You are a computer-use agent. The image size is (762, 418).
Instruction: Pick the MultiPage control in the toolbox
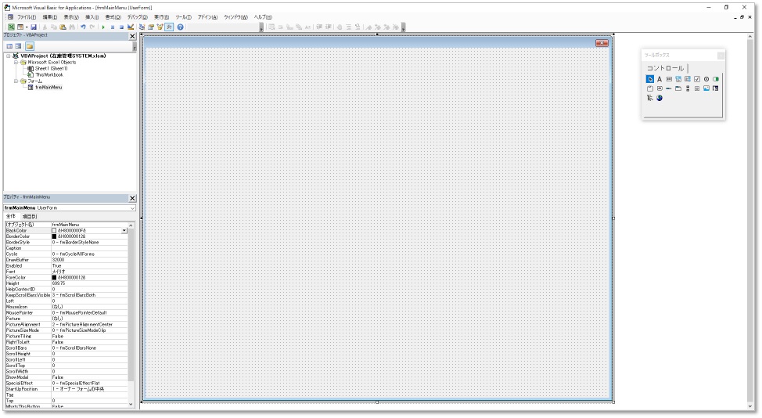(678, 88)
